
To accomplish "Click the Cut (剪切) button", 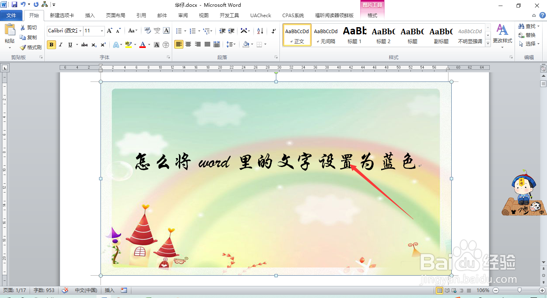I will click(28, 28).
